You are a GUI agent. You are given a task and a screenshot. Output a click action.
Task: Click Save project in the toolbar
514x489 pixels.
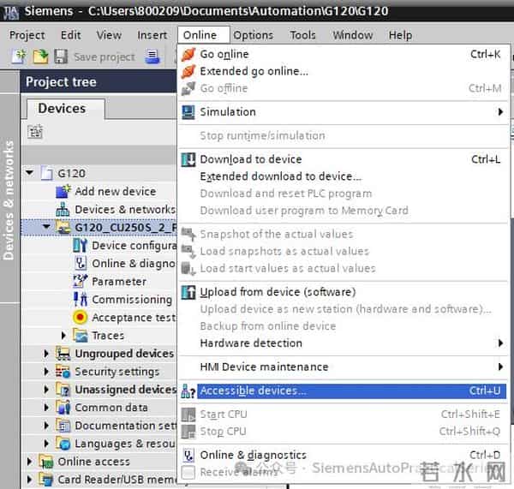point(94,57)
